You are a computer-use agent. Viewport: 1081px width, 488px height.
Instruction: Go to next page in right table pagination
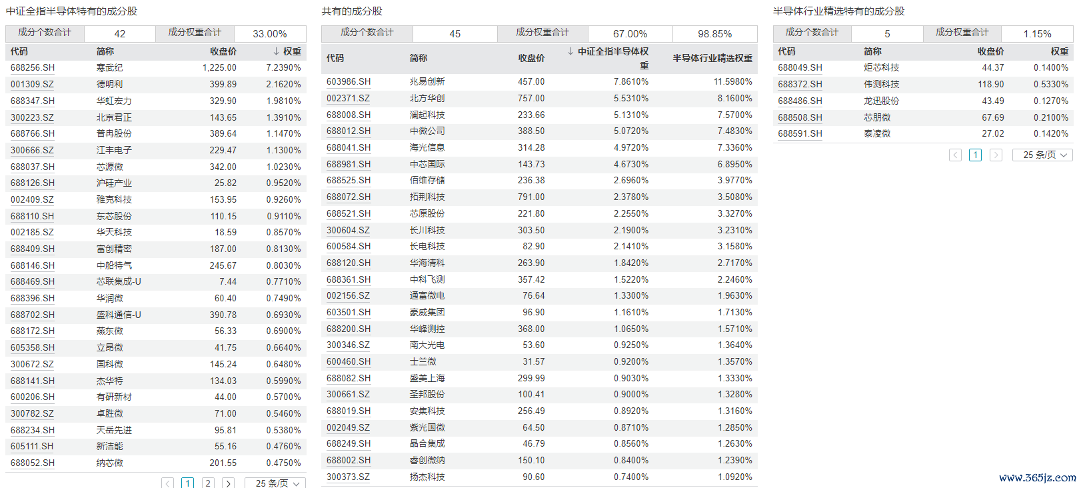click(x=996, y=155)
